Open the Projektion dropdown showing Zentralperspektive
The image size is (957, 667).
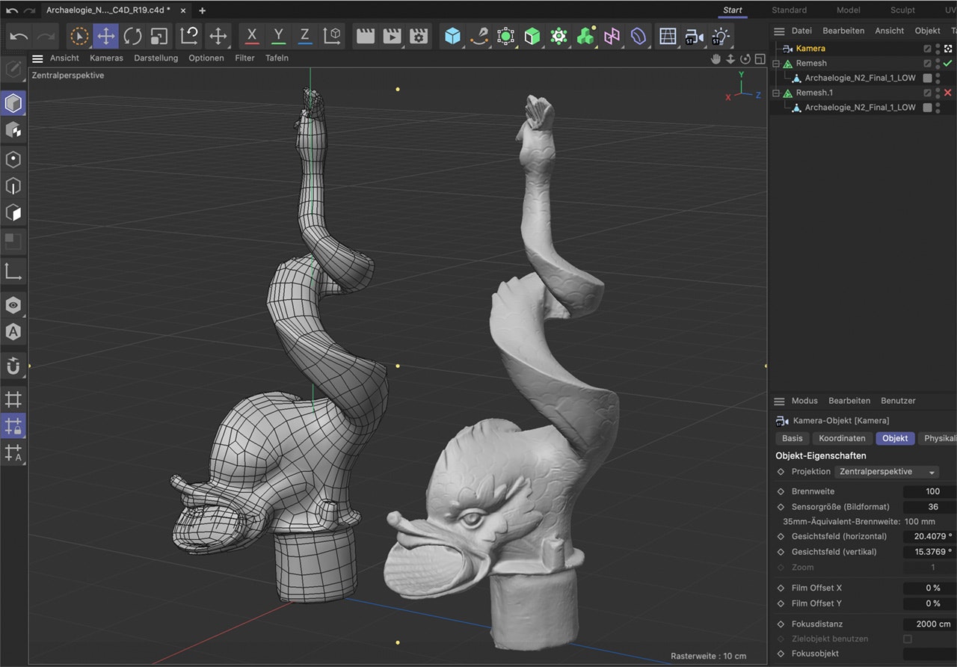887,472
